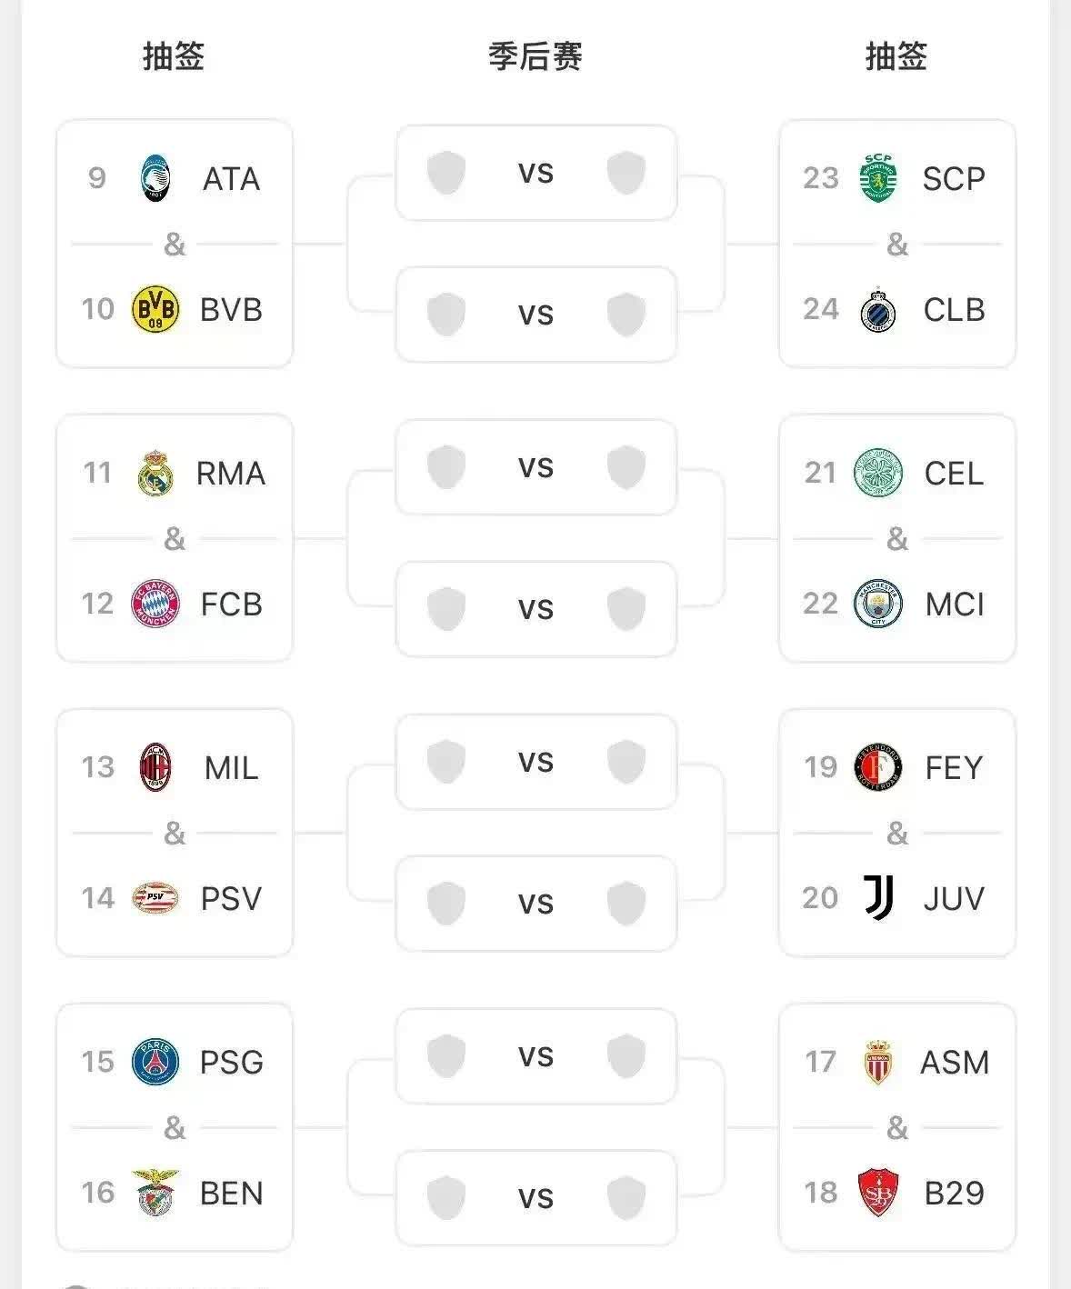Open the topmost vs matchup box
Screen dimensions: 1071x1289
[536, 173]
